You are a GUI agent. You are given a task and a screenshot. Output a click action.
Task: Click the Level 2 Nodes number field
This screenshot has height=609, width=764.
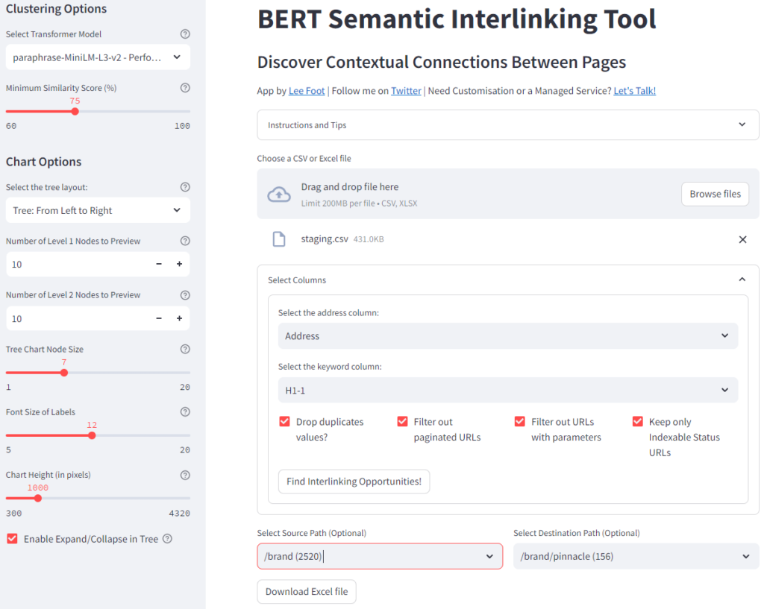78,318
